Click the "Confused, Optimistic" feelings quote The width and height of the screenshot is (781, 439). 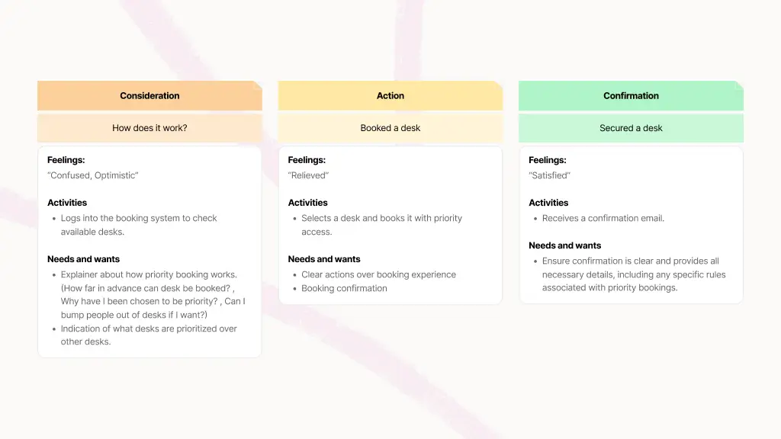(93, 176)
